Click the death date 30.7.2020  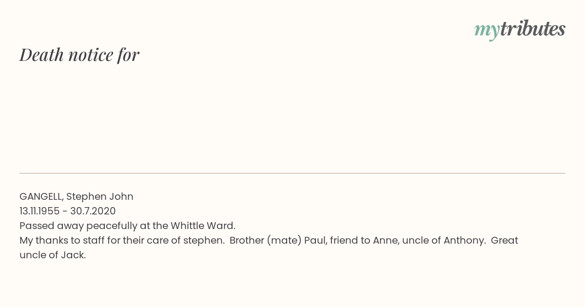pos(93,211)
